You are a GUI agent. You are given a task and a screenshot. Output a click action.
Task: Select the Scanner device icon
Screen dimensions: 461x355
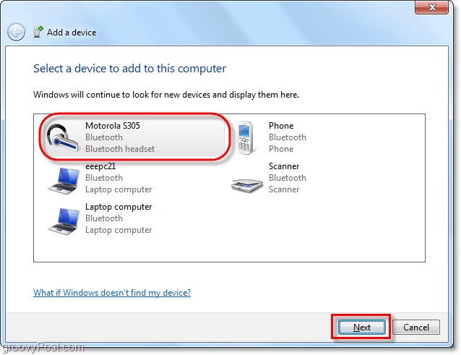(247, 185)
